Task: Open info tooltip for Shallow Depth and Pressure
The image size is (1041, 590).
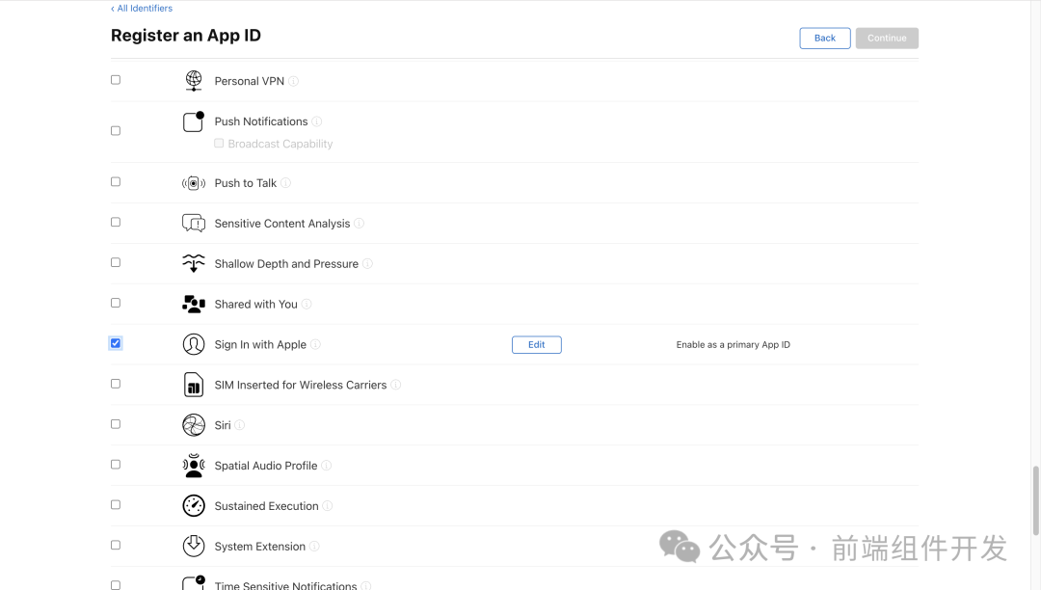Action: [x=367, y=263]
